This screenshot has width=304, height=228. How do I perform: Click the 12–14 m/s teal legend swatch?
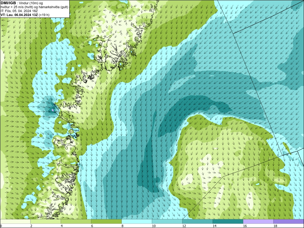point(197,221)
